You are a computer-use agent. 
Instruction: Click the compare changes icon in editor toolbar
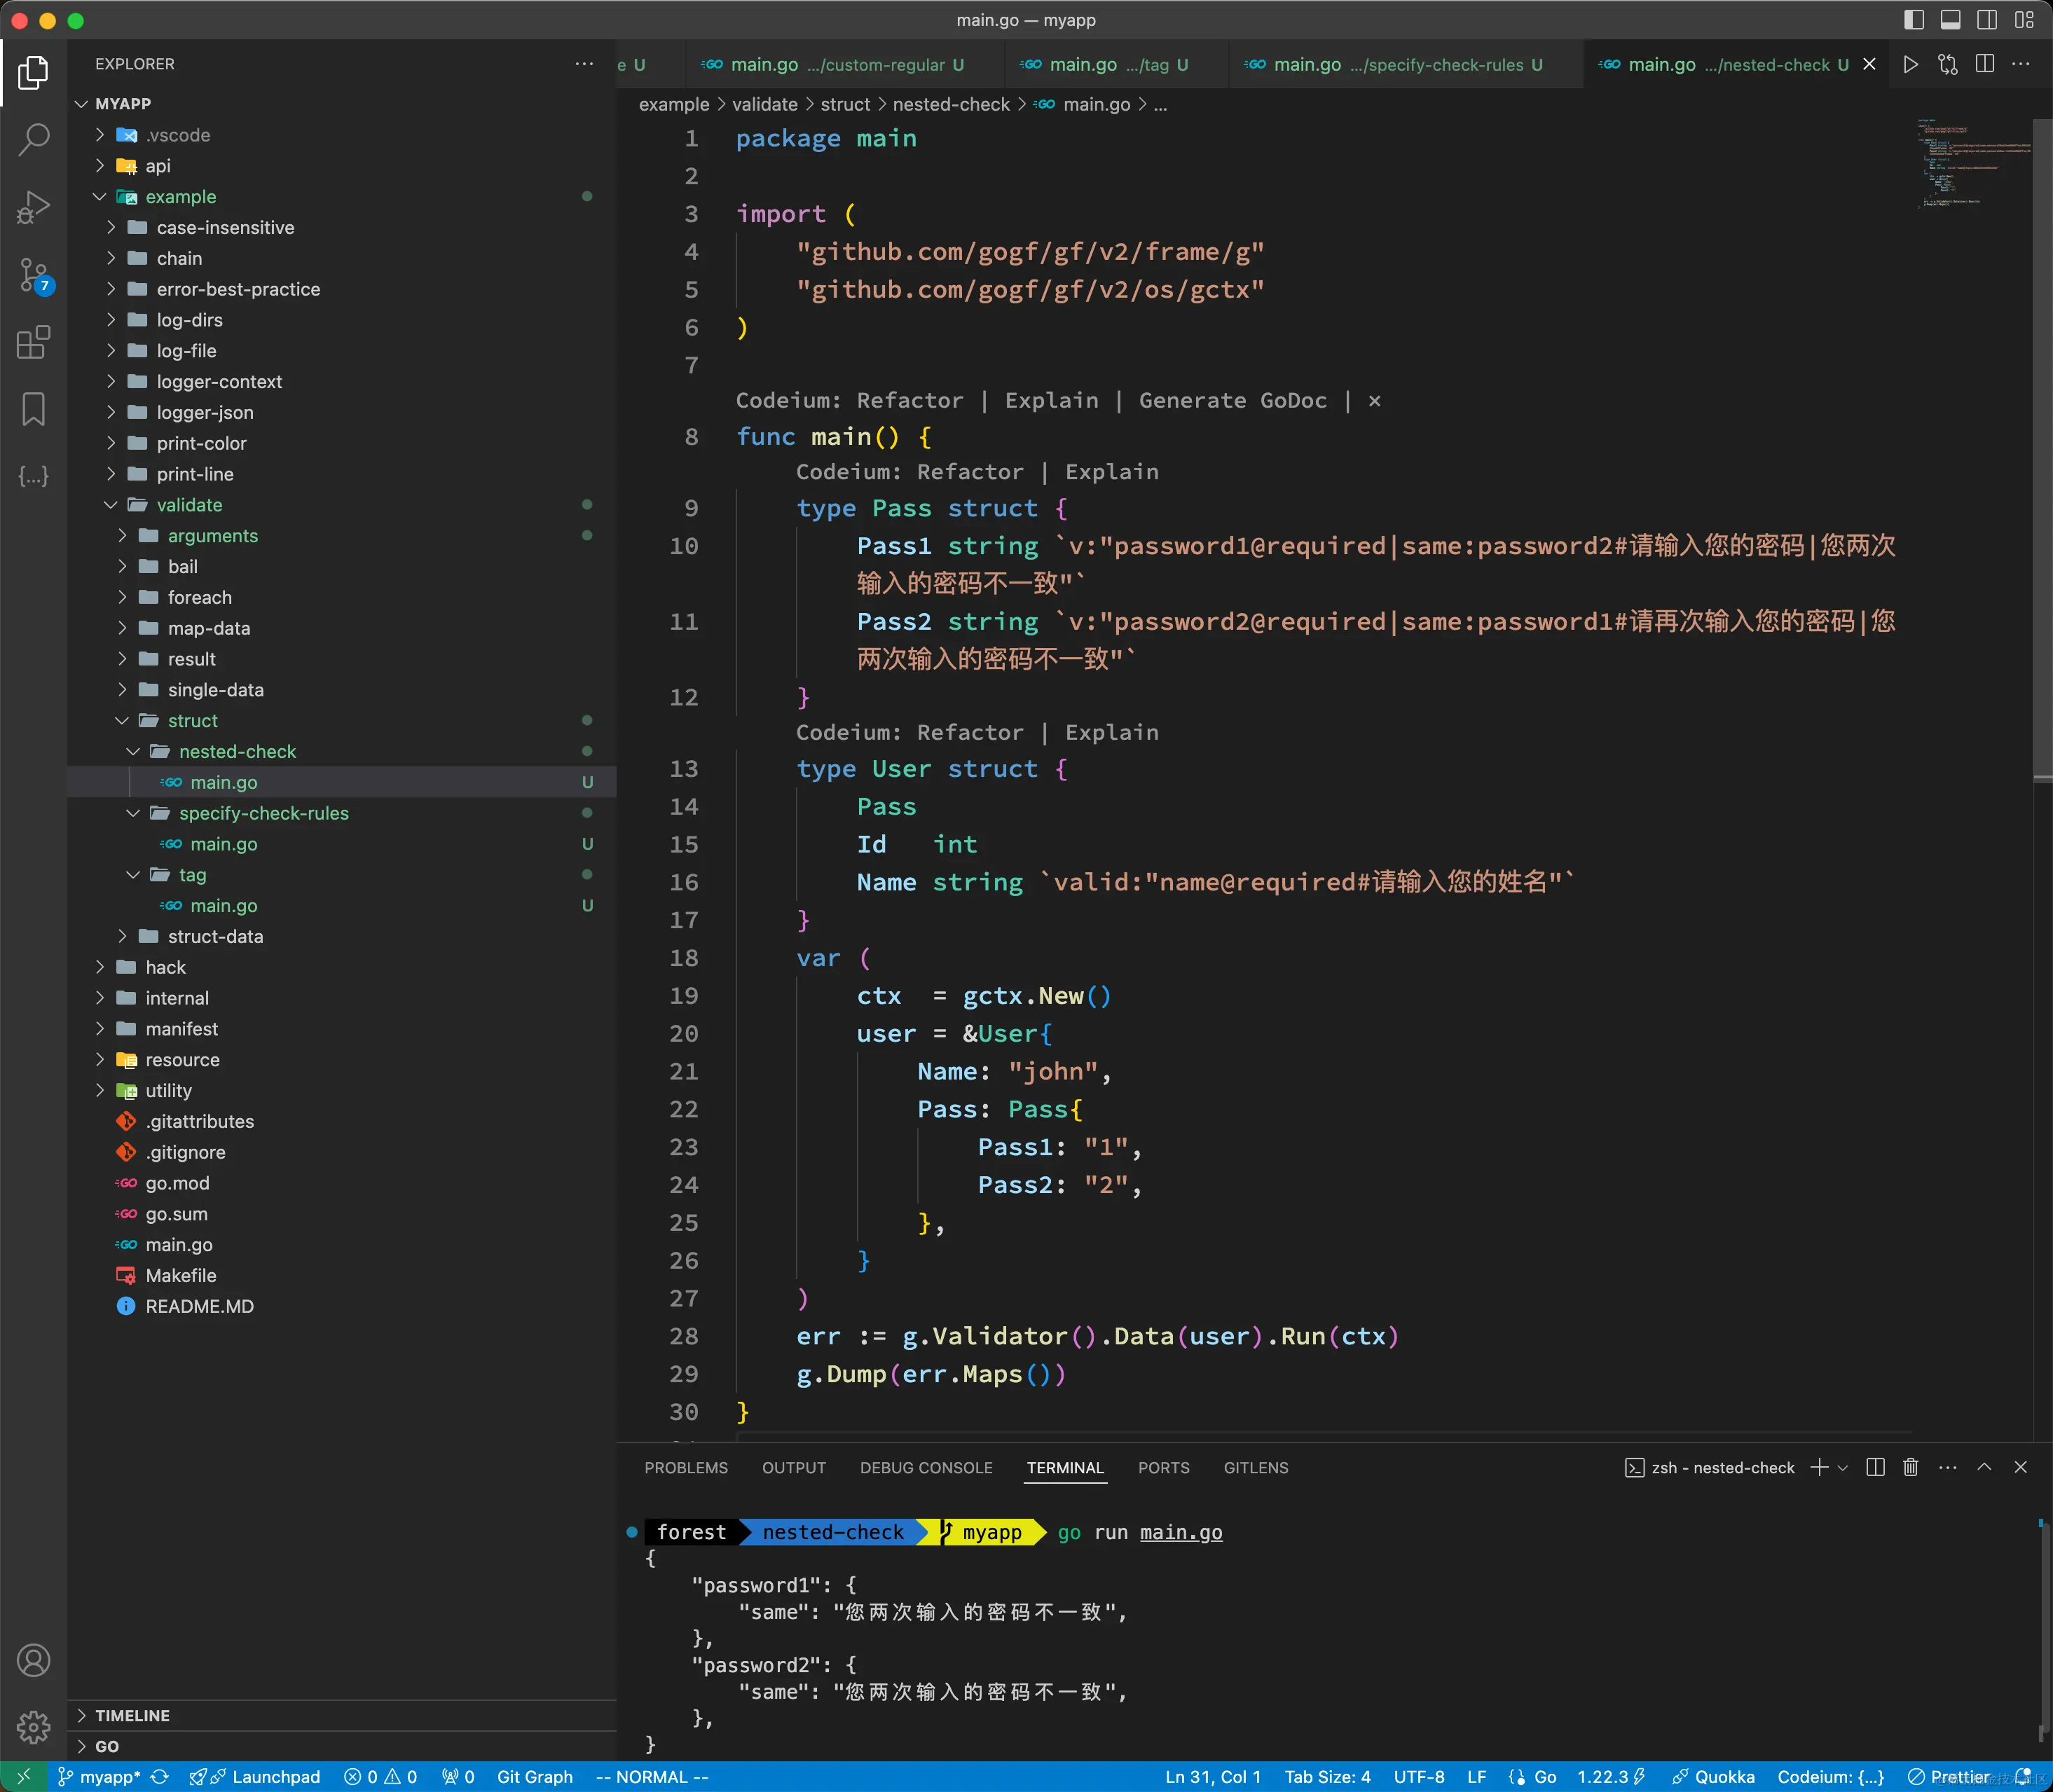coord(1947,64)
